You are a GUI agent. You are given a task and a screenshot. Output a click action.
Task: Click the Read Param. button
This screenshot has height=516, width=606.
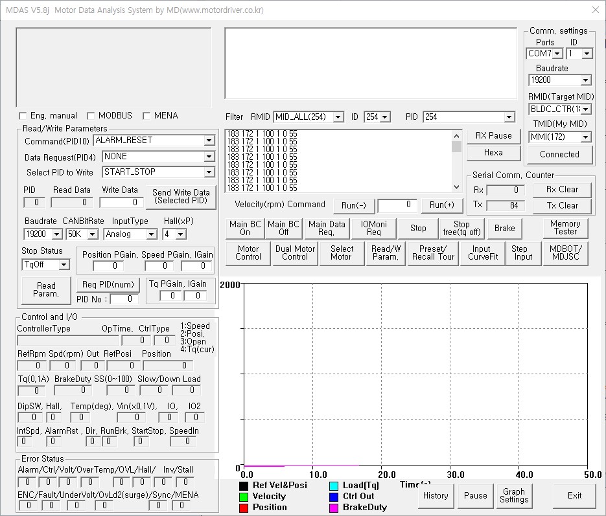tap(46, 289)
